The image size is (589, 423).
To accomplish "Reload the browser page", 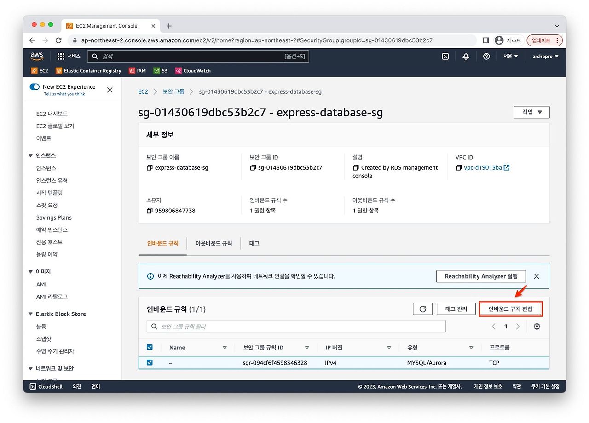I will [58, 40].
